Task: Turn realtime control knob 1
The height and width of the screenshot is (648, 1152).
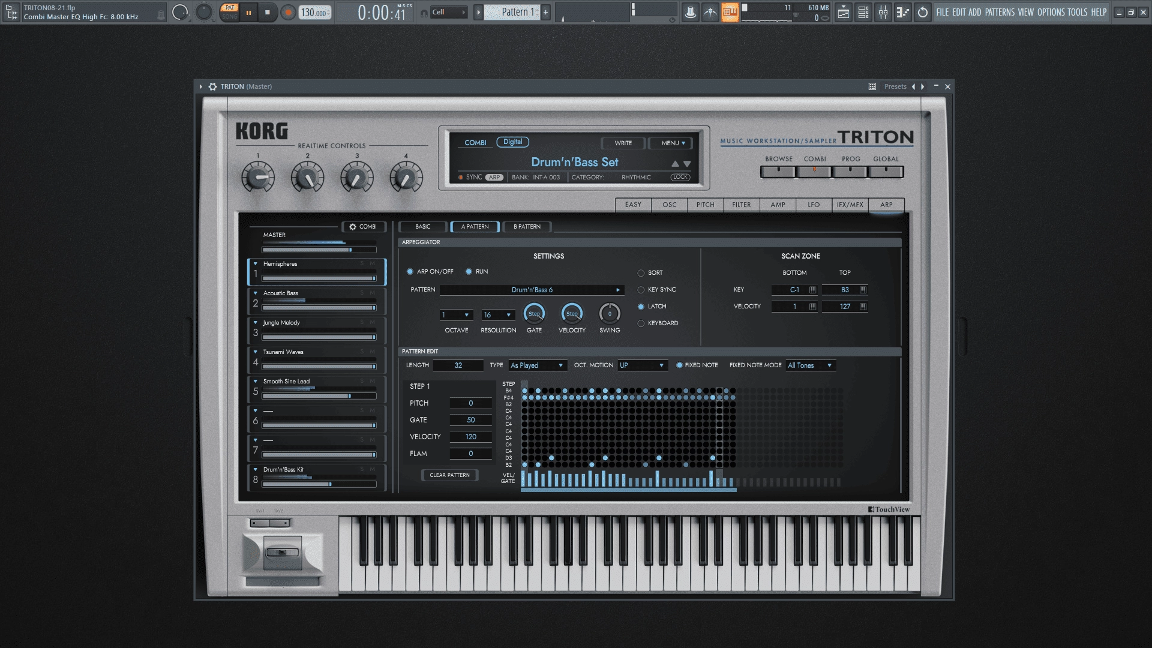Action: pyautogui.click(x=258, y=178)
